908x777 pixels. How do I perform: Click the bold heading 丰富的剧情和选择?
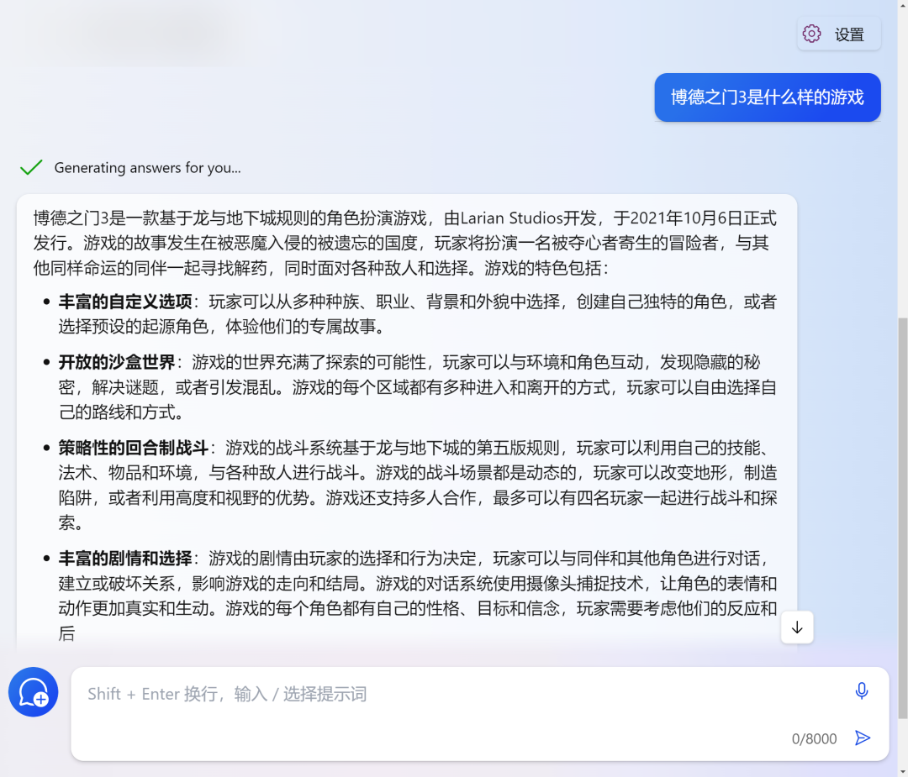[x=125, y=559]
